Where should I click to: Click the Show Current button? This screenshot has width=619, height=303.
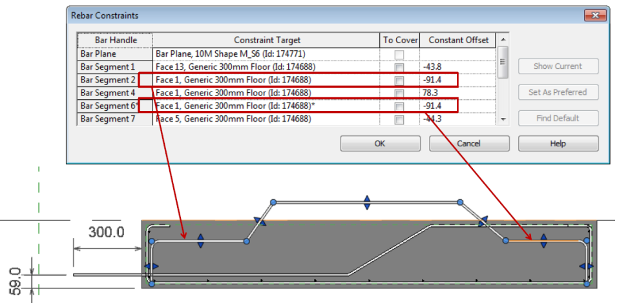click(558, 66)
